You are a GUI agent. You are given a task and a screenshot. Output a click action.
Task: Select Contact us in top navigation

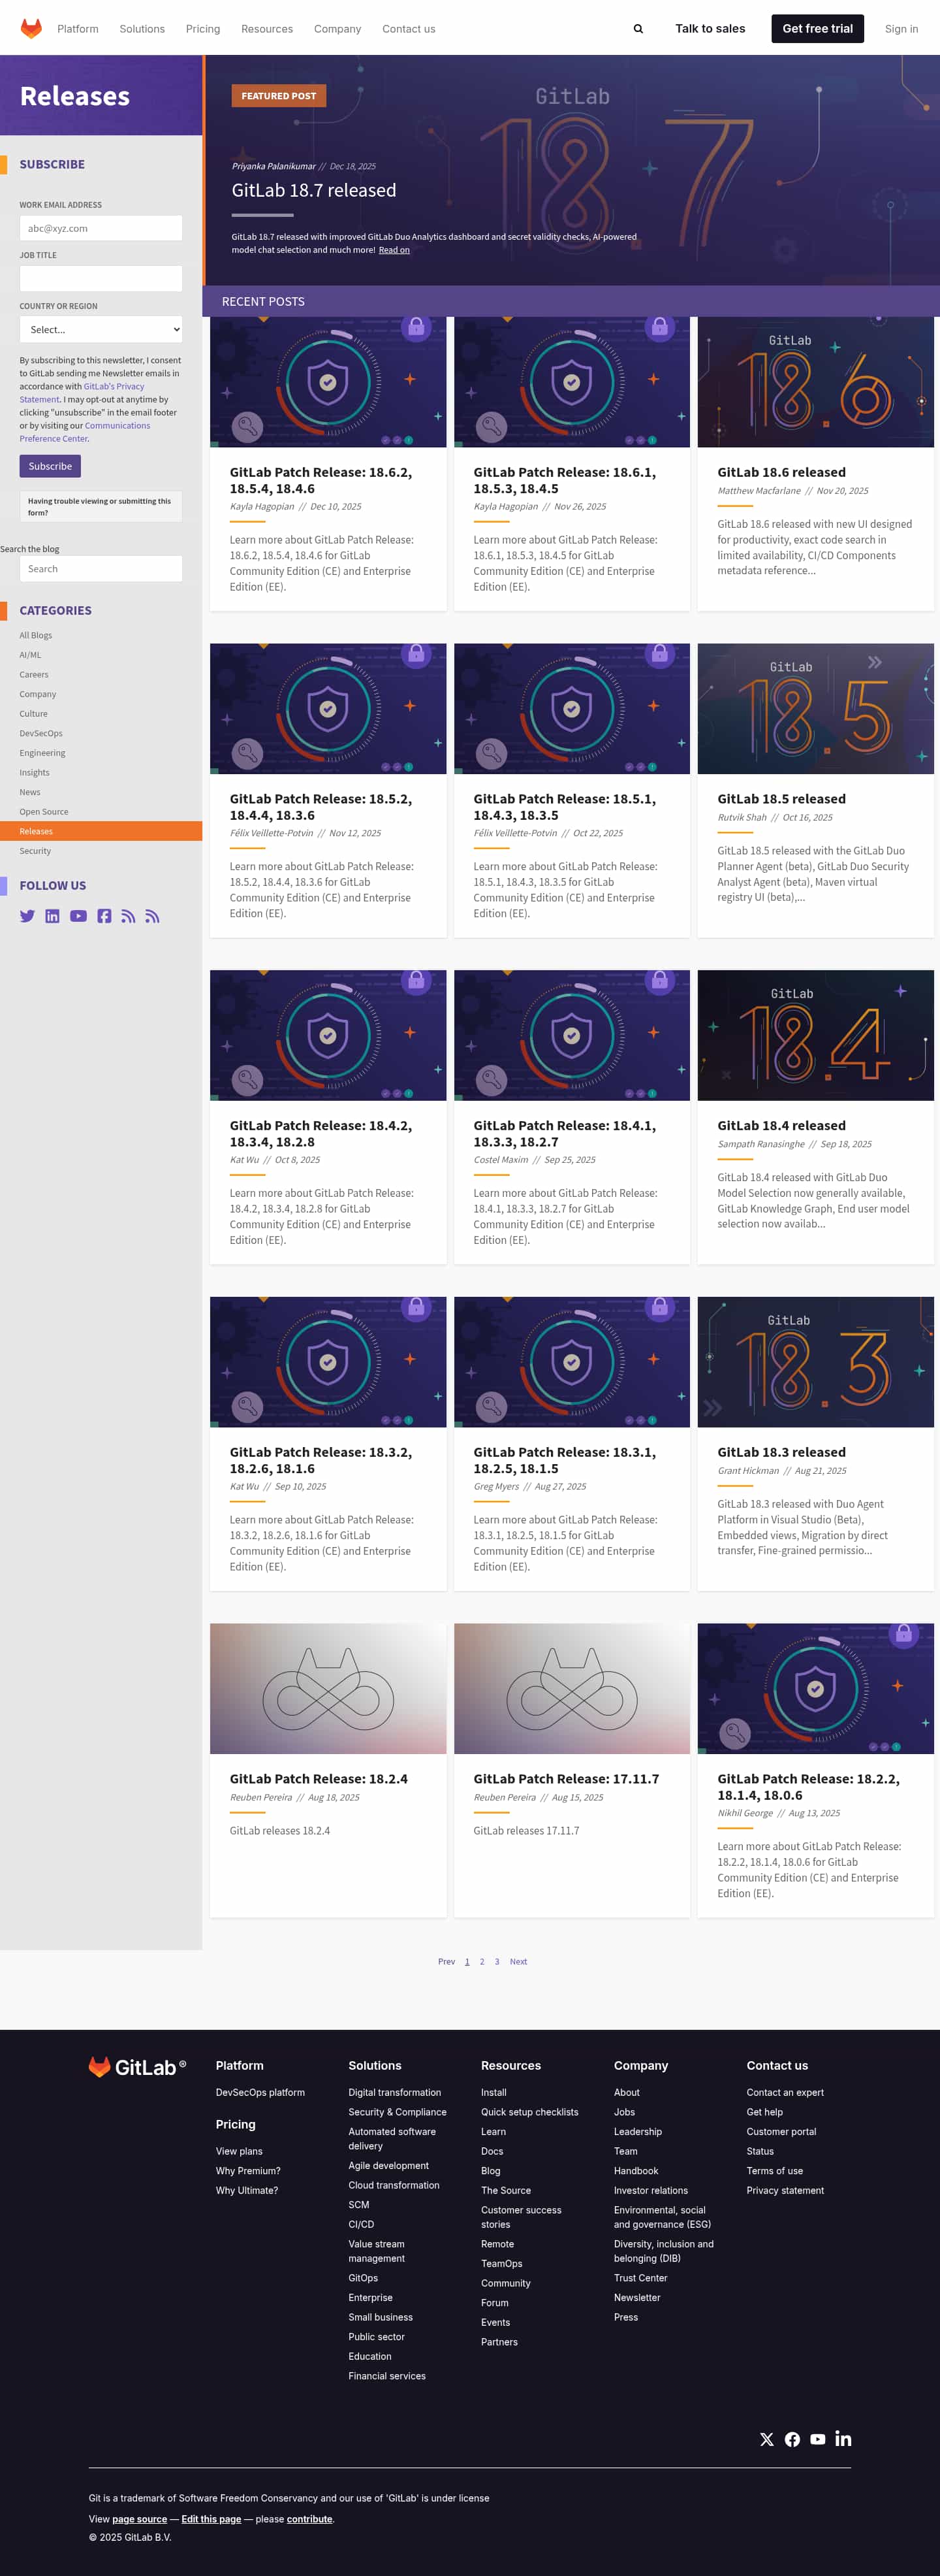click(x=409, y=29)
